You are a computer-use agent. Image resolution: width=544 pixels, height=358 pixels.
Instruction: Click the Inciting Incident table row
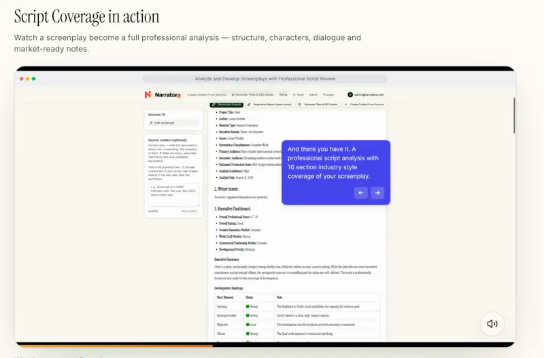click(x=297, y=315)
